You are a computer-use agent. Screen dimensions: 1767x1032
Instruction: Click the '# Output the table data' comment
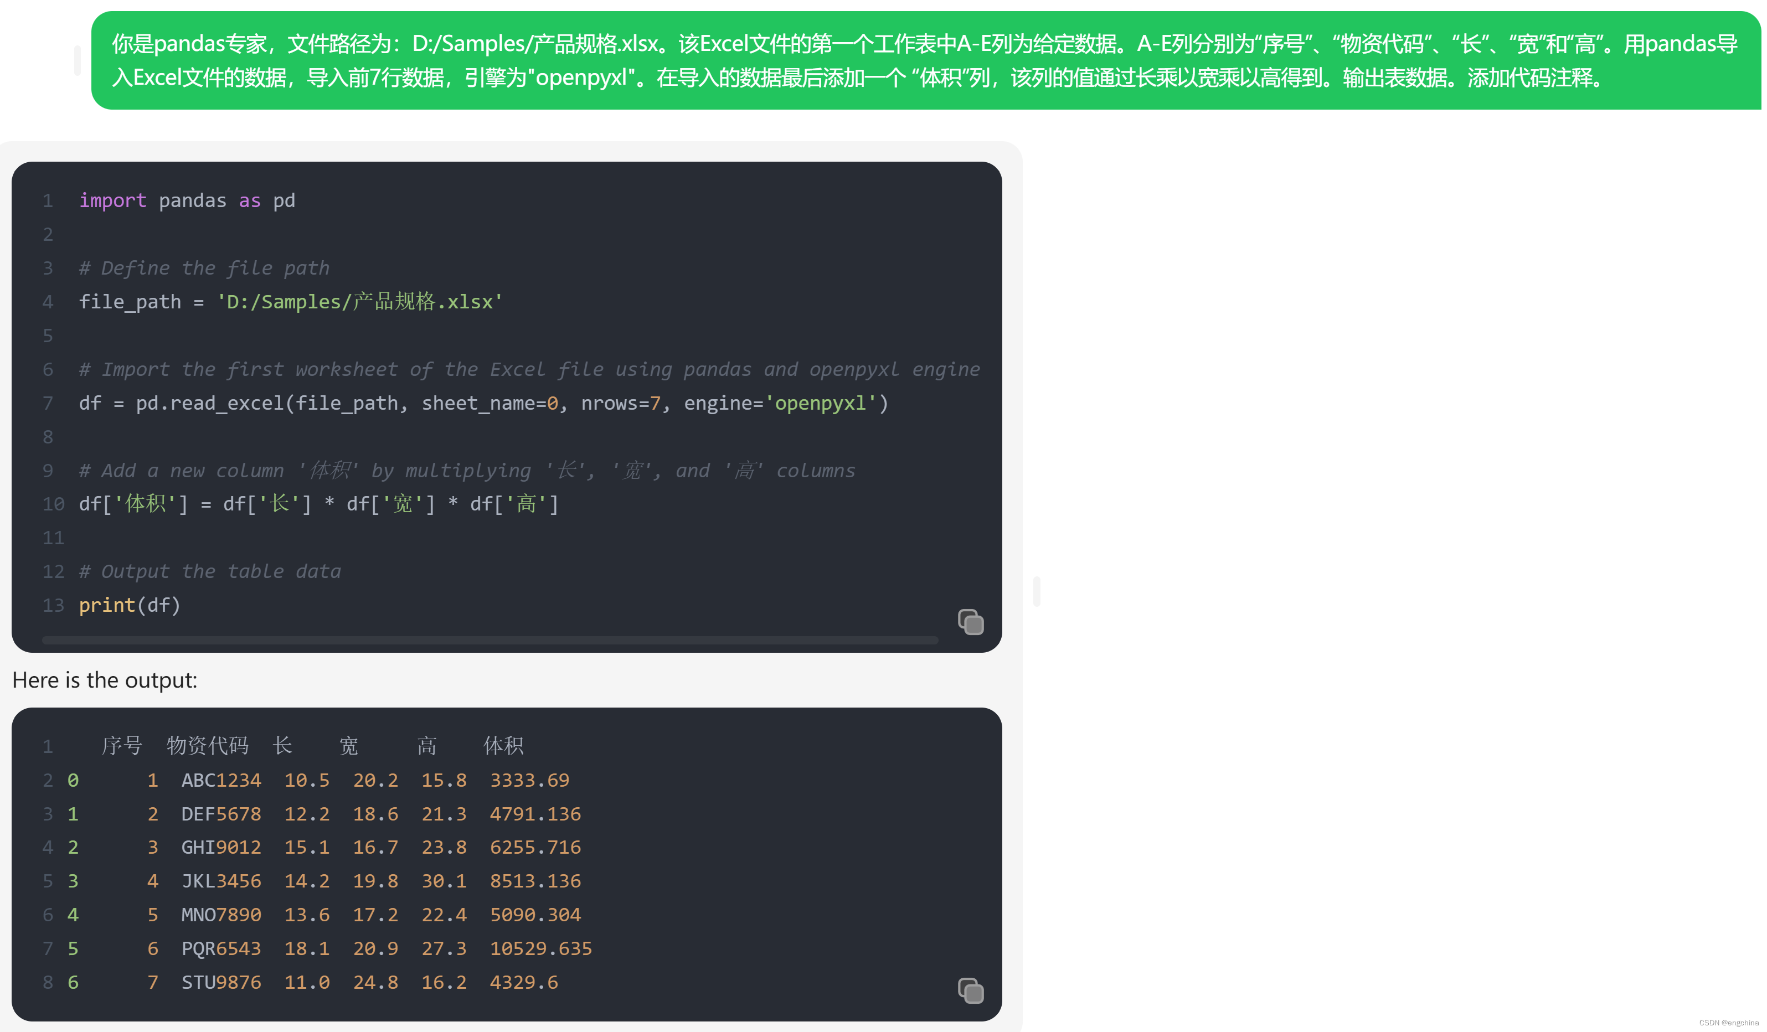(210, 571)
